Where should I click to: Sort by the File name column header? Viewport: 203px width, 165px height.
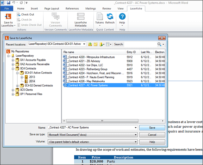(94, 52)
